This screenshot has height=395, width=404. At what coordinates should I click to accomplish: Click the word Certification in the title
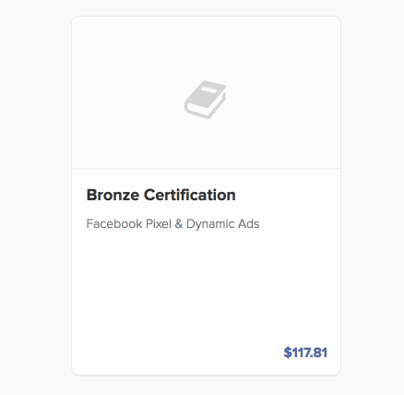[190, 195]
